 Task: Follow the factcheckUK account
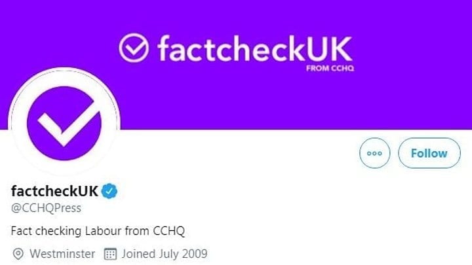coord(429,154)
